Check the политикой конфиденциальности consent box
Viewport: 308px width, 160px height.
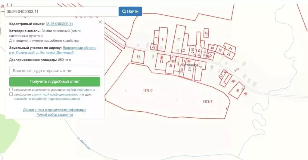[11, 94]
